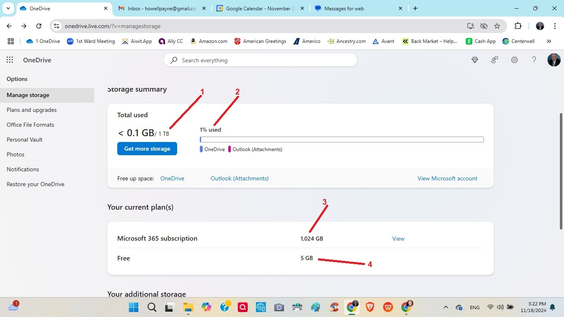Open the Chrome three-dot menu
The width and height of the screenshot is (564, 317).
click(555, 26)
